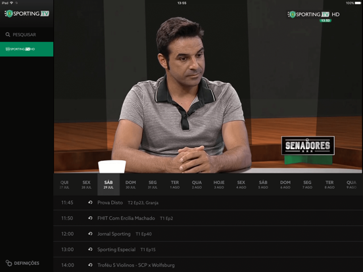Select the SÁB 5 AGO day tab
The height and width of the screenshot is (272, 363).
(263, 185)
